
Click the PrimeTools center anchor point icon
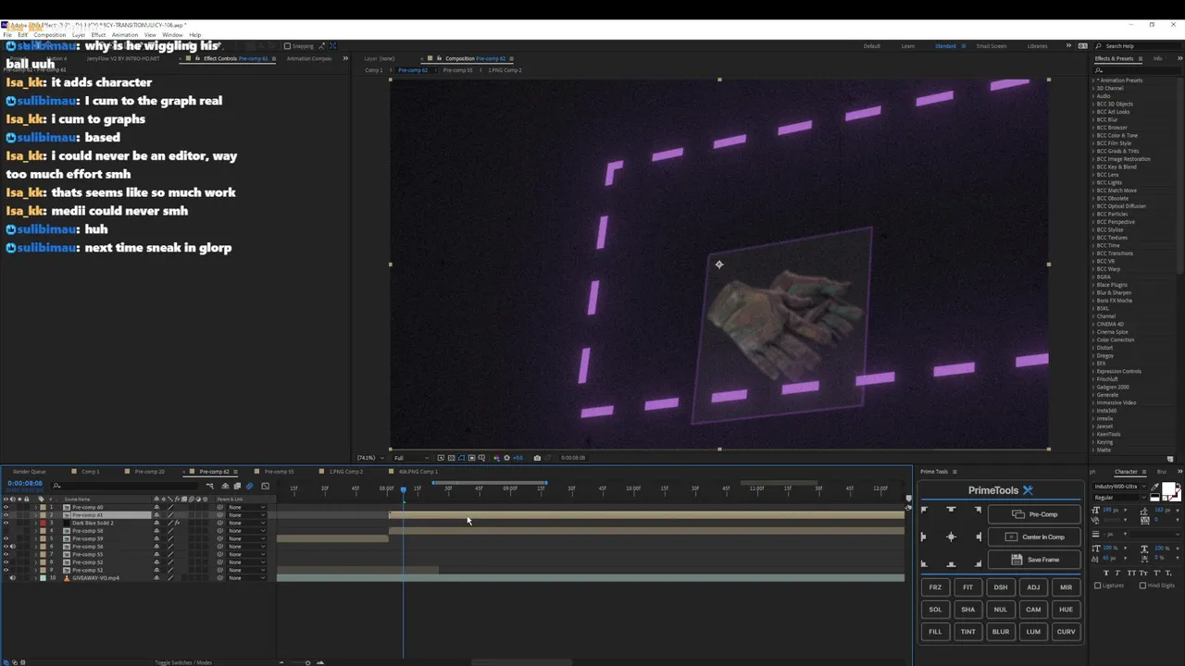[x=951, y=536]
